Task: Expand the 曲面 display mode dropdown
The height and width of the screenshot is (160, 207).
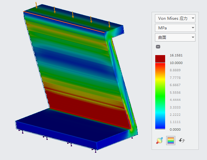Action: (175, 38)
